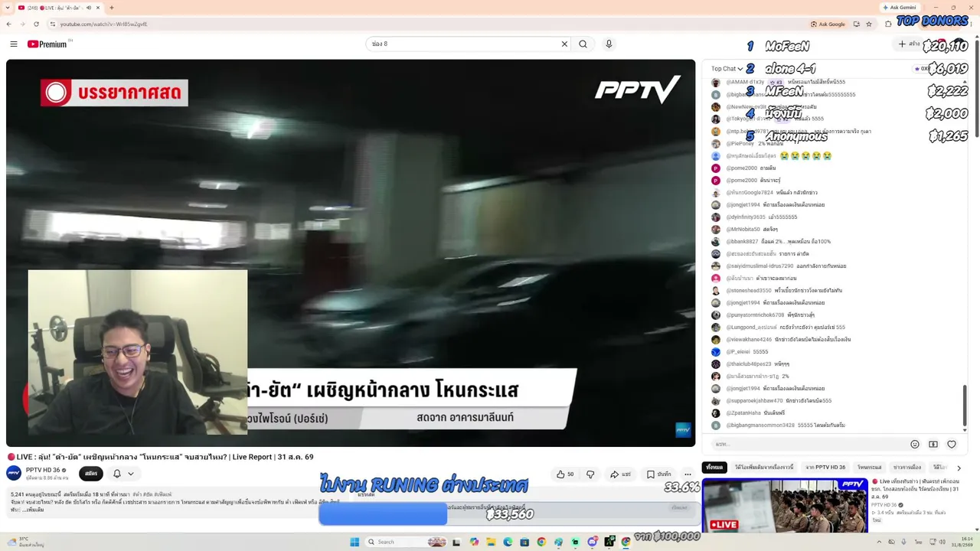Reload the page in the browser
Screen dimensions: 980x551
(x=36, y=24)
